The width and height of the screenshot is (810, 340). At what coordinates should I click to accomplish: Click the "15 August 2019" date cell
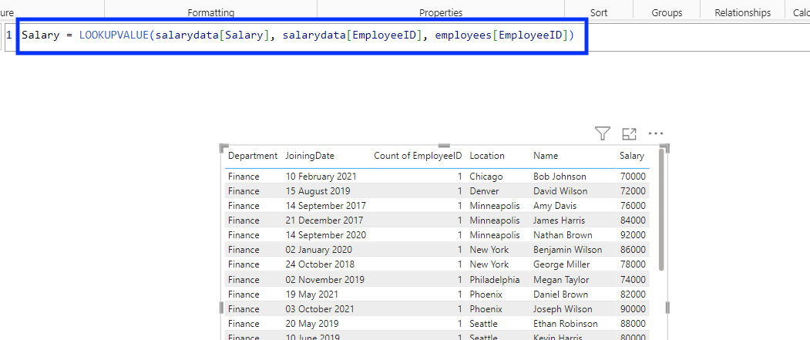[318, 191]
